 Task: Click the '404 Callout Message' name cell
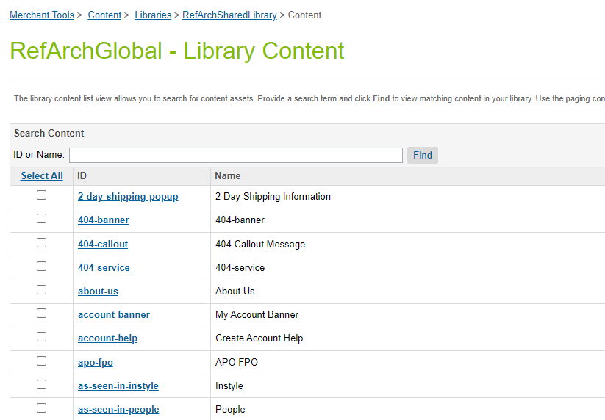(x=260, y=245)
